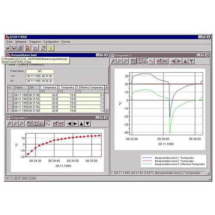
Task: Click green legend line for '3: Differenz-Temperatur'
Action: click(147, 164)
